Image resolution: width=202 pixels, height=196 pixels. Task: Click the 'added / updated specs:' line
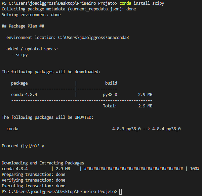[32, 49]
